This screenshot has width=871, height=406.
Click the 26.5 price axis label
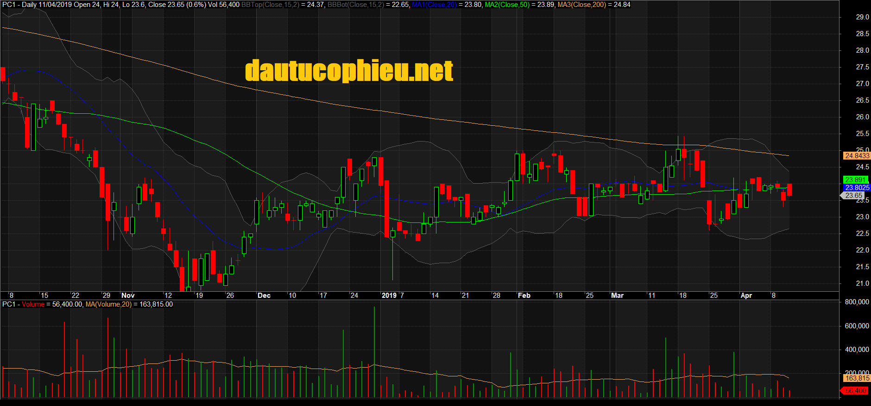pyautogui.click(x=862, y=100)
